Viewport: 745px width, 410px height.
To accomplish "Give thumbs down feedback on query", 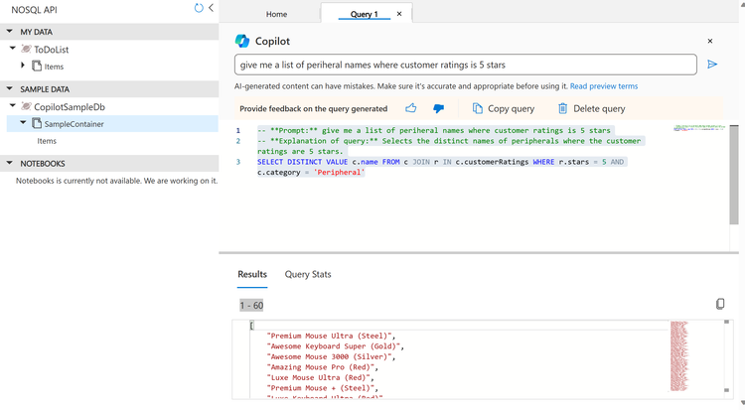I will [438, 108].
